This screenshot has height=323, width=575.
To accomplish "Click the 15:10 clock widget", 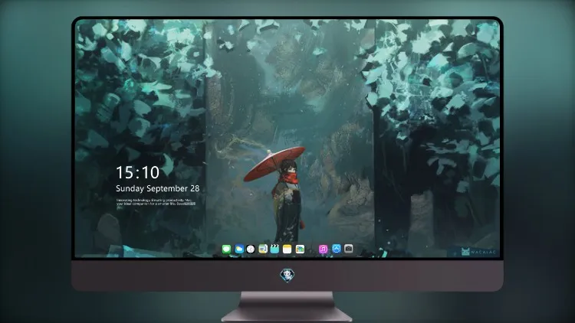I will 137,172.
